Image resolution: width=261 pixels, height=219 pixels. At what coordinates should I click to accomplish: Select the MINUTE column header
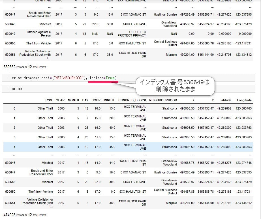click(109, 100)
